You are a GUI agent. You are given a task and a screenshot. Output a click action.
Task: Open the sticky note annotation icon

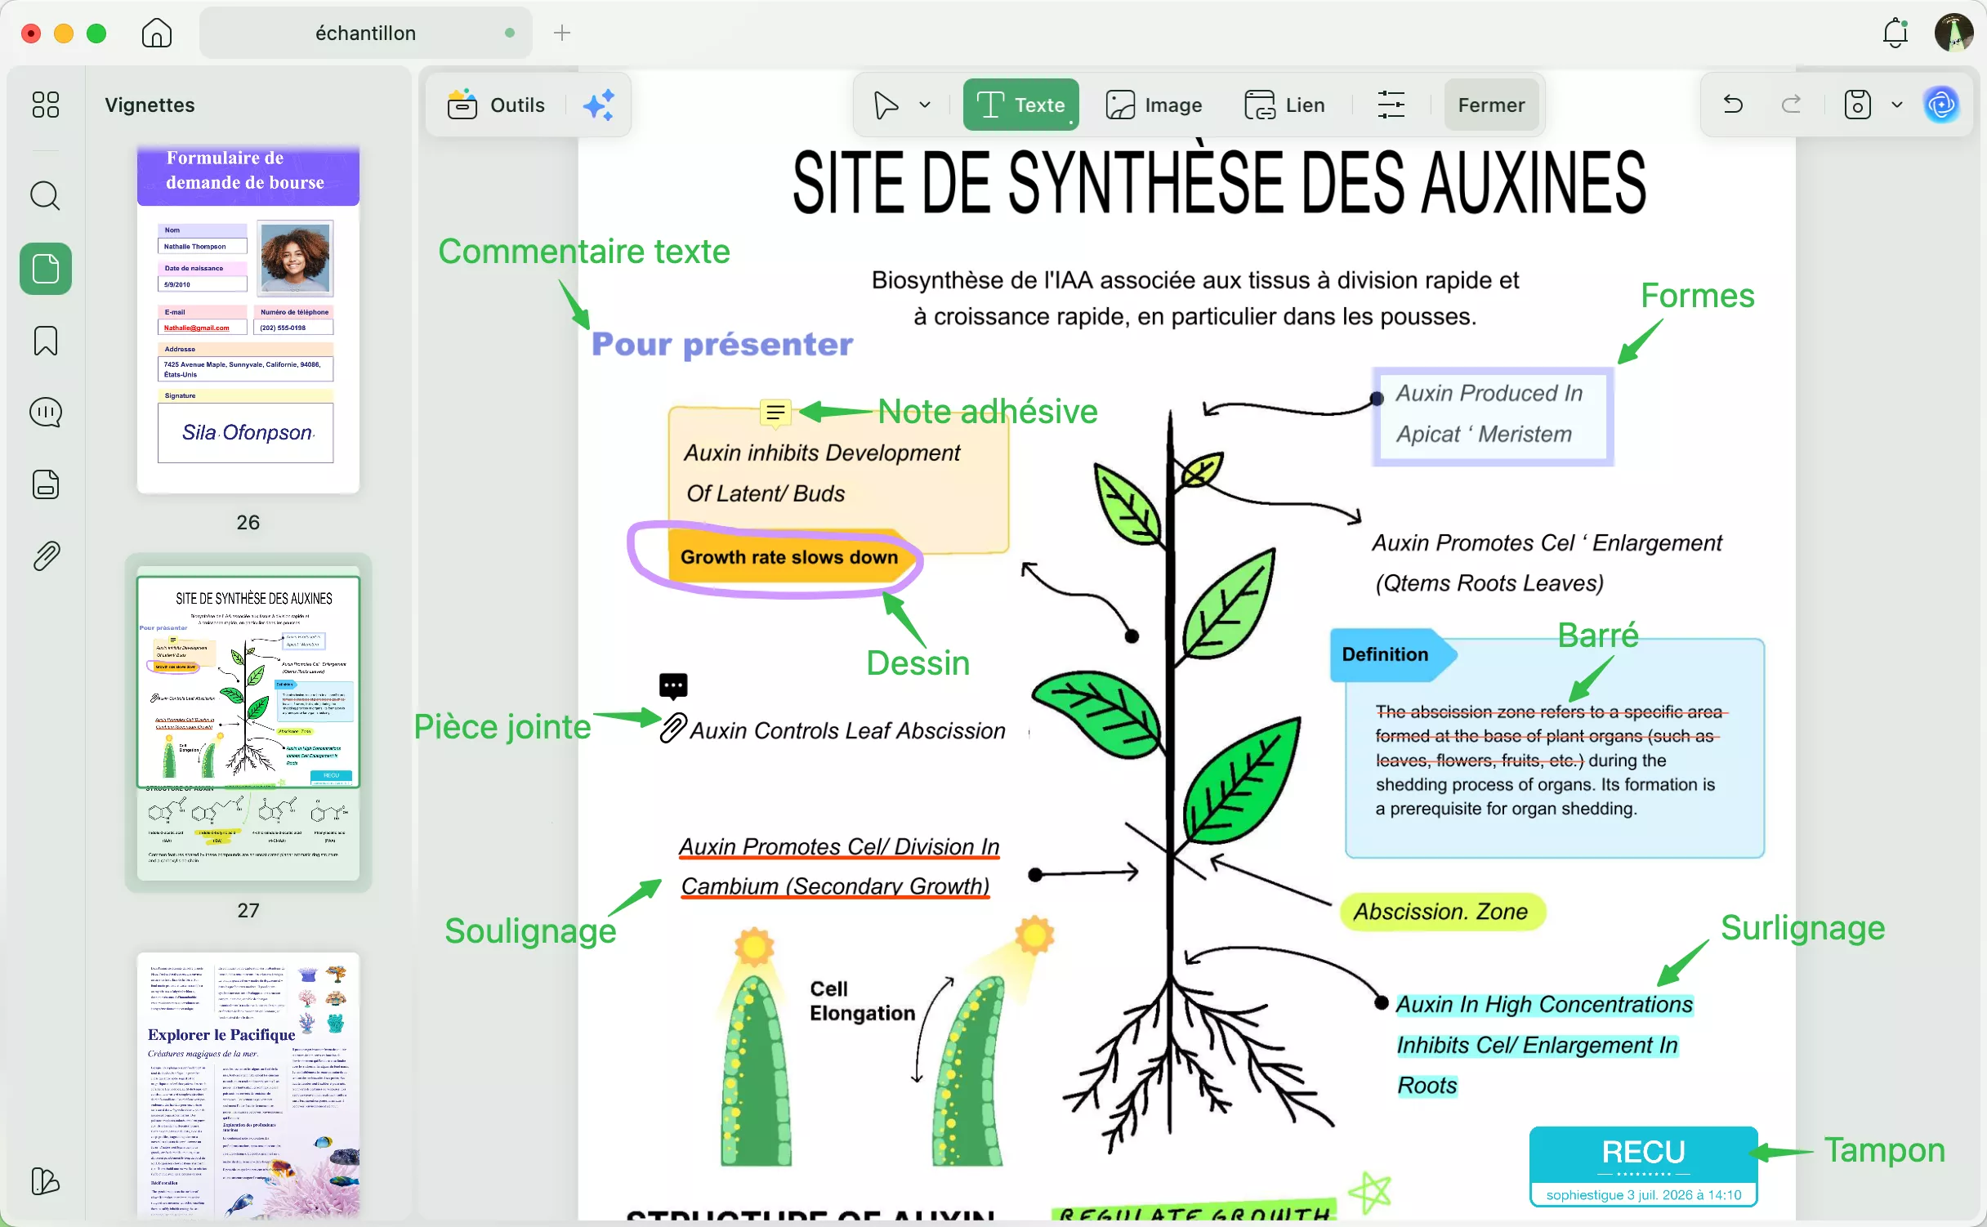(x=775, y=413)
